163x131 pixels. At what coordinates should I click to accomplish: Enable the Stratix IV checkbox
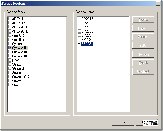tap(10, 85)
